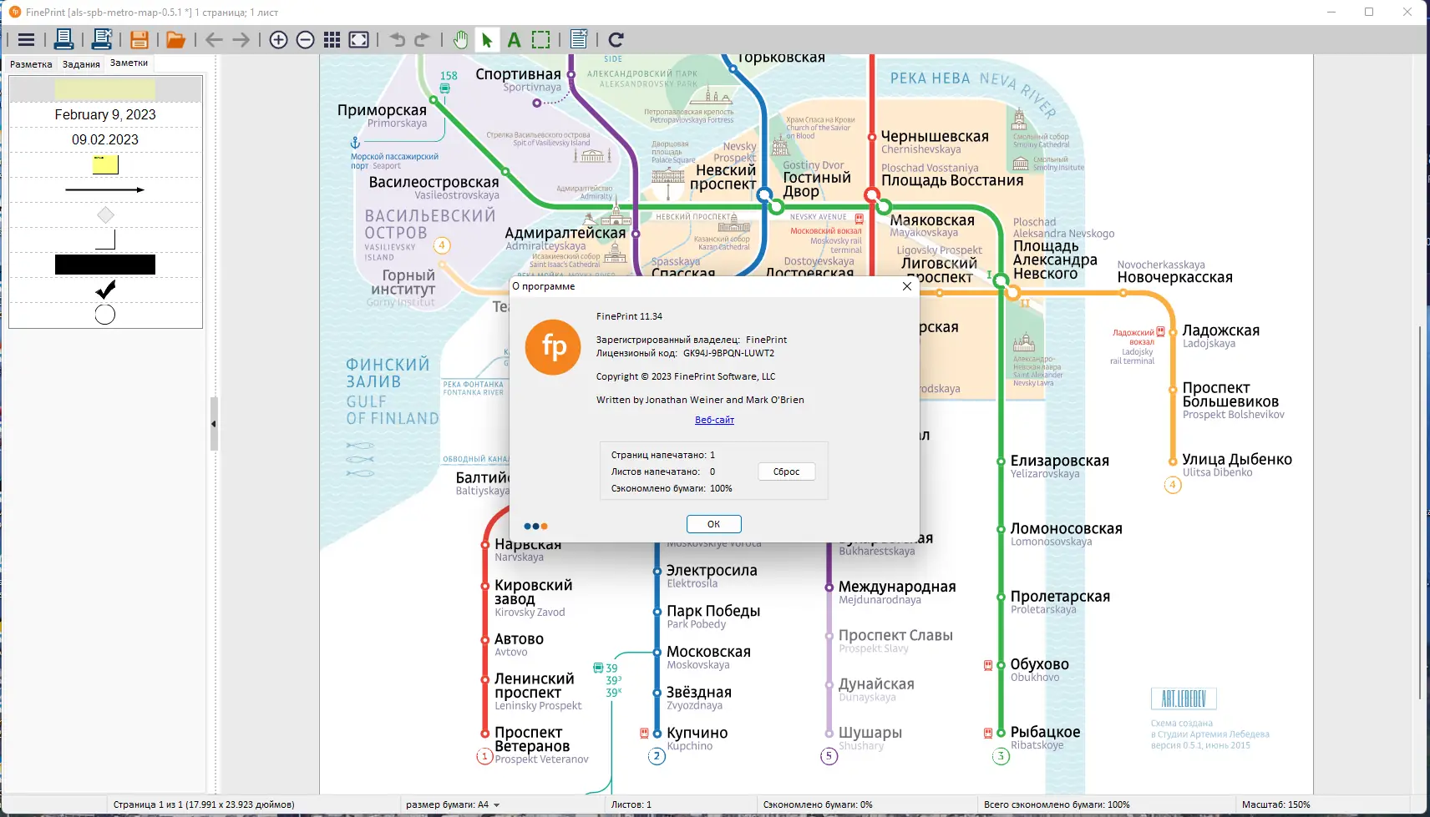Click the second printer icon with X
The image size is (1430, 817).
pyautogui.click(x=102, y=39)
